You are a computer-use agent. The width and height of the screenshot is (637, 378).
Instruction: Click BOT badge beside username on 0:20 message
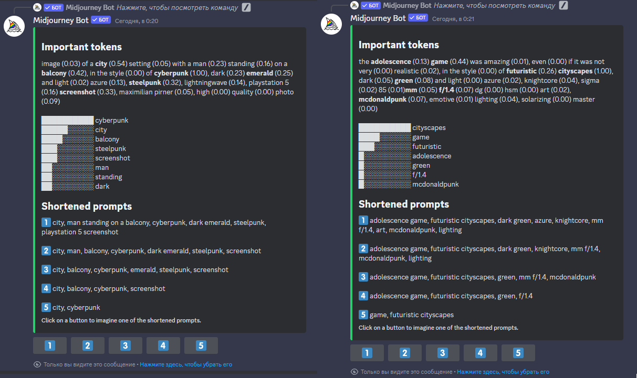point(101,20)
